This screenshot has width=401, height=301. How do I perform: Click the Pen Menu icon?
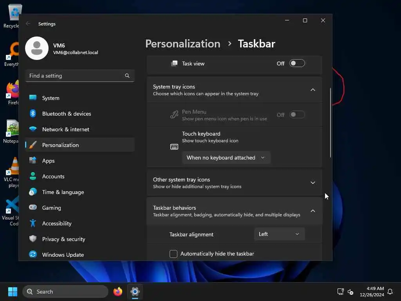point(174,115)
